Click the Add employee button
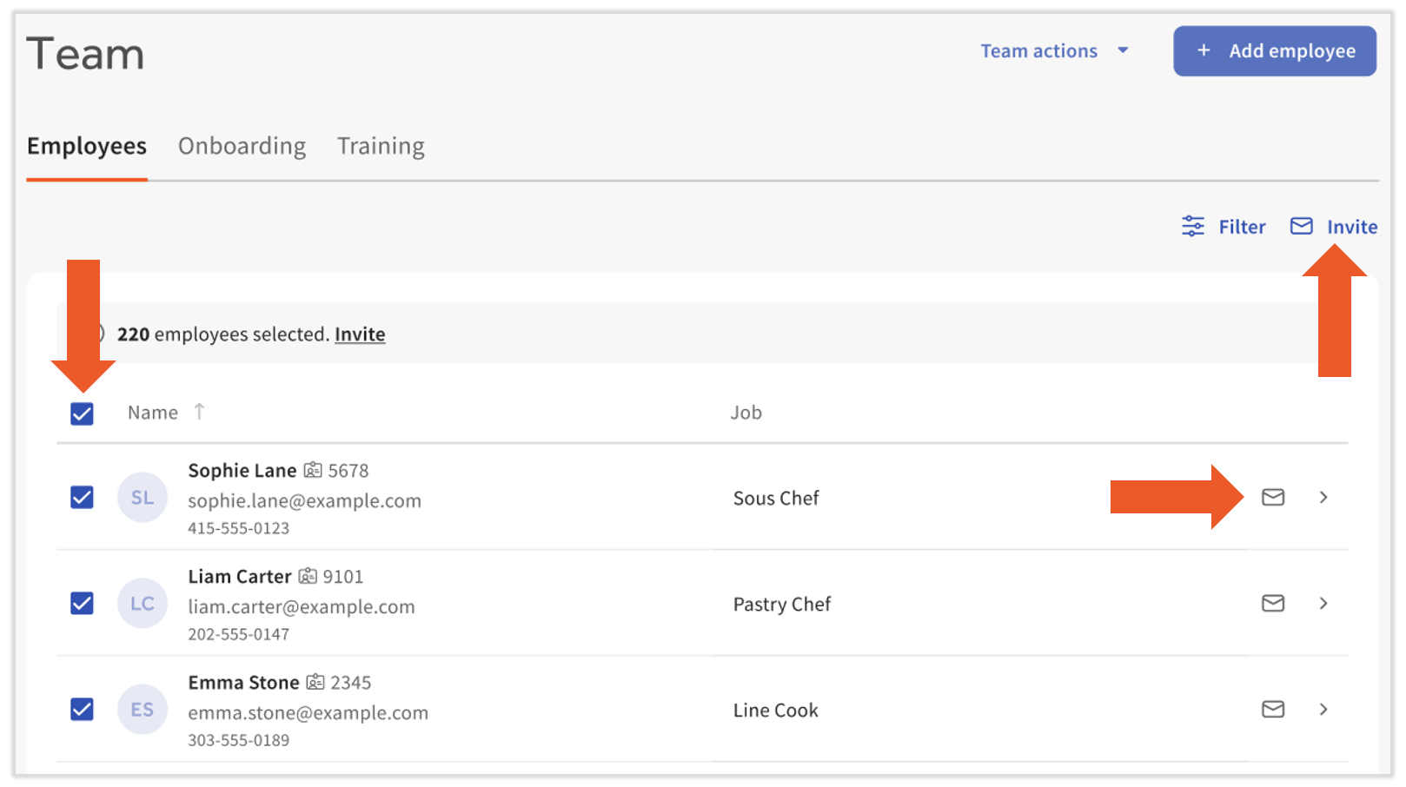Image resolution: width=1406 pixels, height=787 pixels. point(1275,51)
